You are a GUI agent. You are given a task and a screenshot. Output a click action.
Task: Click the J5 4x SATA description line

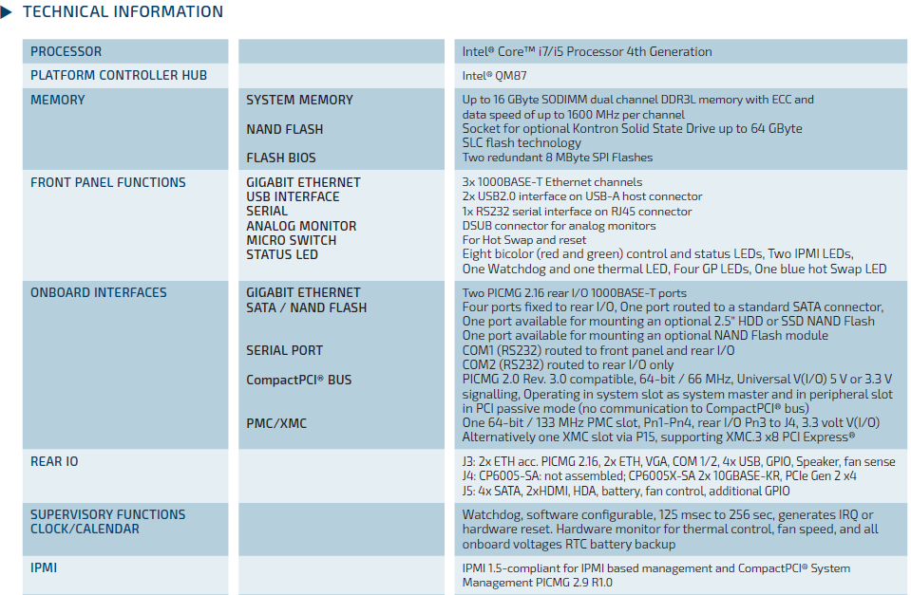pos(626,492)
